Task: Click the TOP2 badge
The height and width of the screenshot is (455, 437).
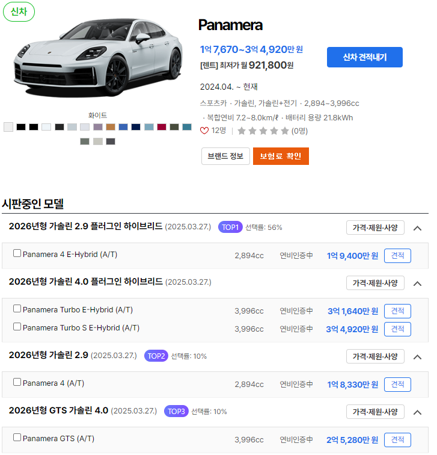Action: click(156, 356)
